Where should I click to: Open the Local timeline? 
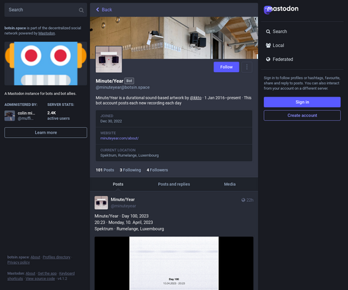tap(275, 45)
